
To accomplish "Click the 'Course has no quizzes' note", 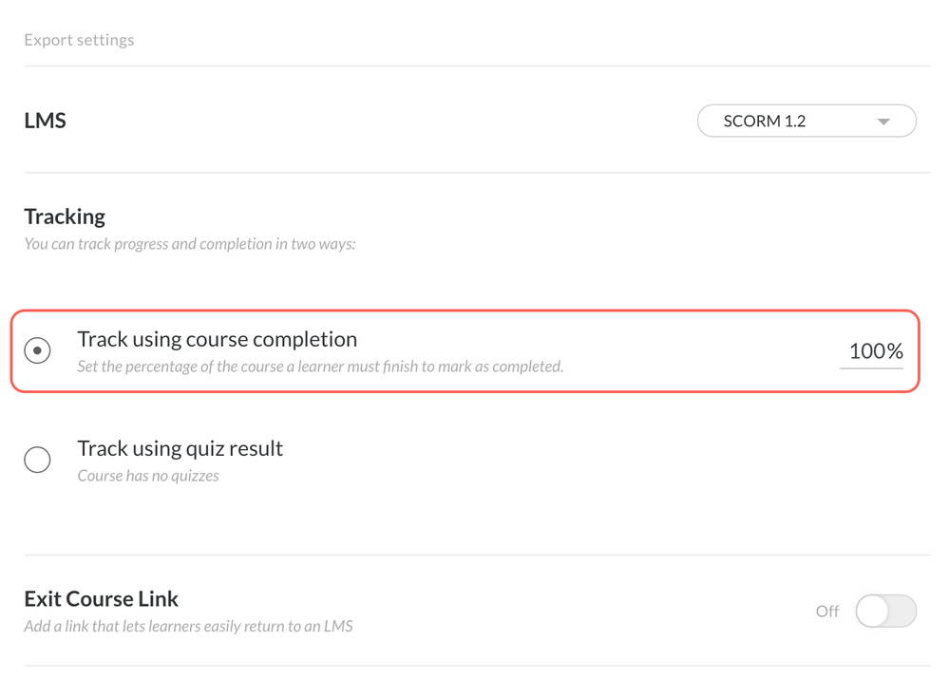I will pyautogui.click(x=148, y=476).
